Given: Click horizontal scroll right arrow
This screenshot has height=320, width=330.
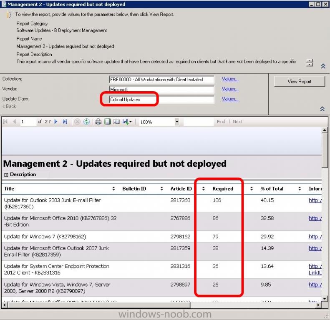Looking at the screenshot, I should [319, 305].
